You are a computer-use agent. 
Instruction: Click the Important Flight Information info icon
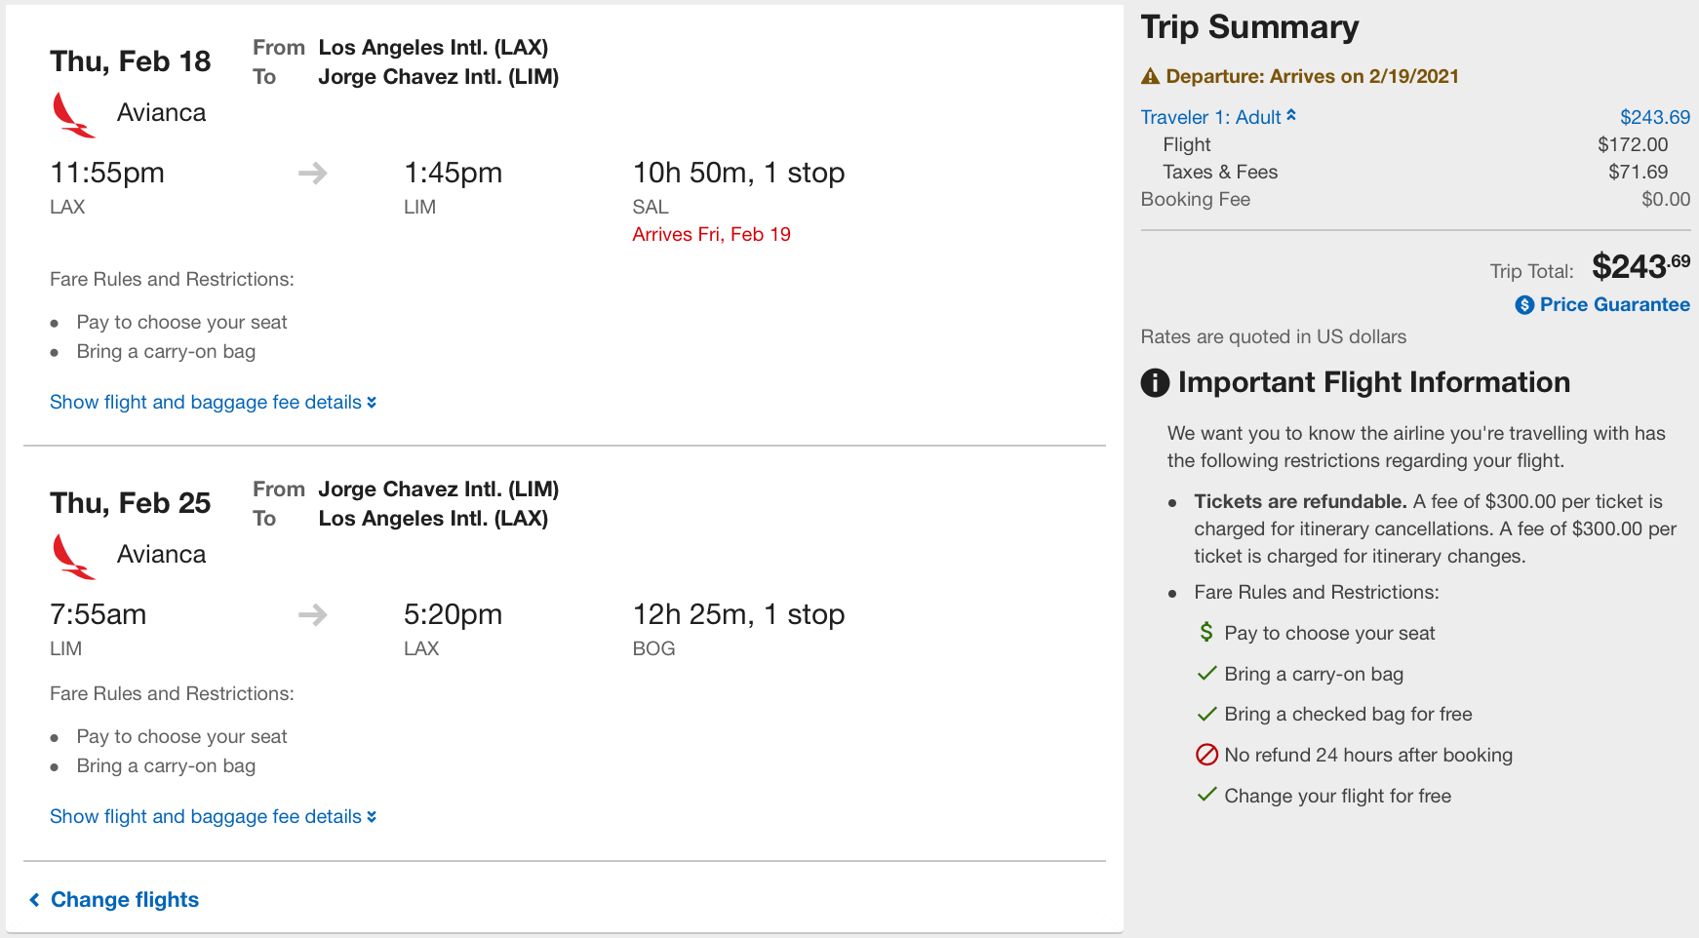(x=1155, y=383)
